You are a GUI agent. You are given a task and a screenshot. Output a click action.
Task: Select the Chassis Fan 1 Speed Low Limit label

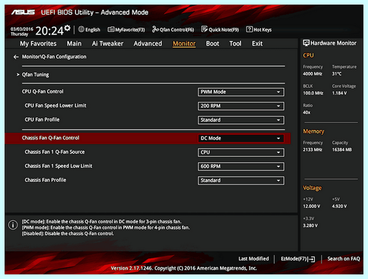point(58,166)
